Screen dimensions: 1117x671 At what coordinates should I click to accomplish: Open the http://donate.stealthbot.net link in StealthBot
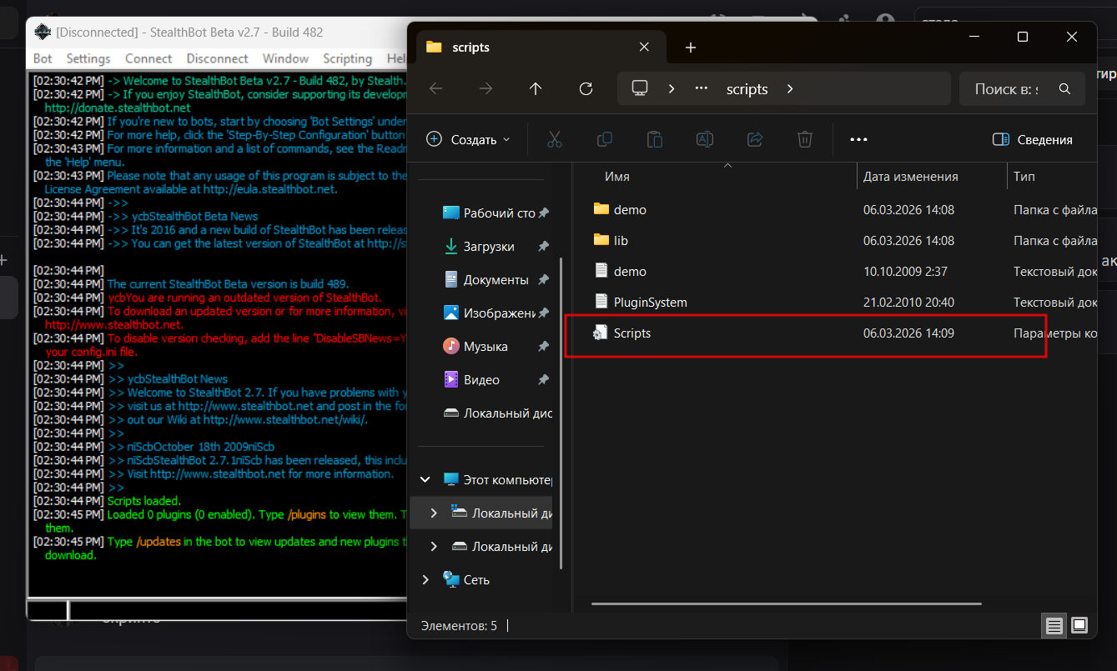[118, 108]
